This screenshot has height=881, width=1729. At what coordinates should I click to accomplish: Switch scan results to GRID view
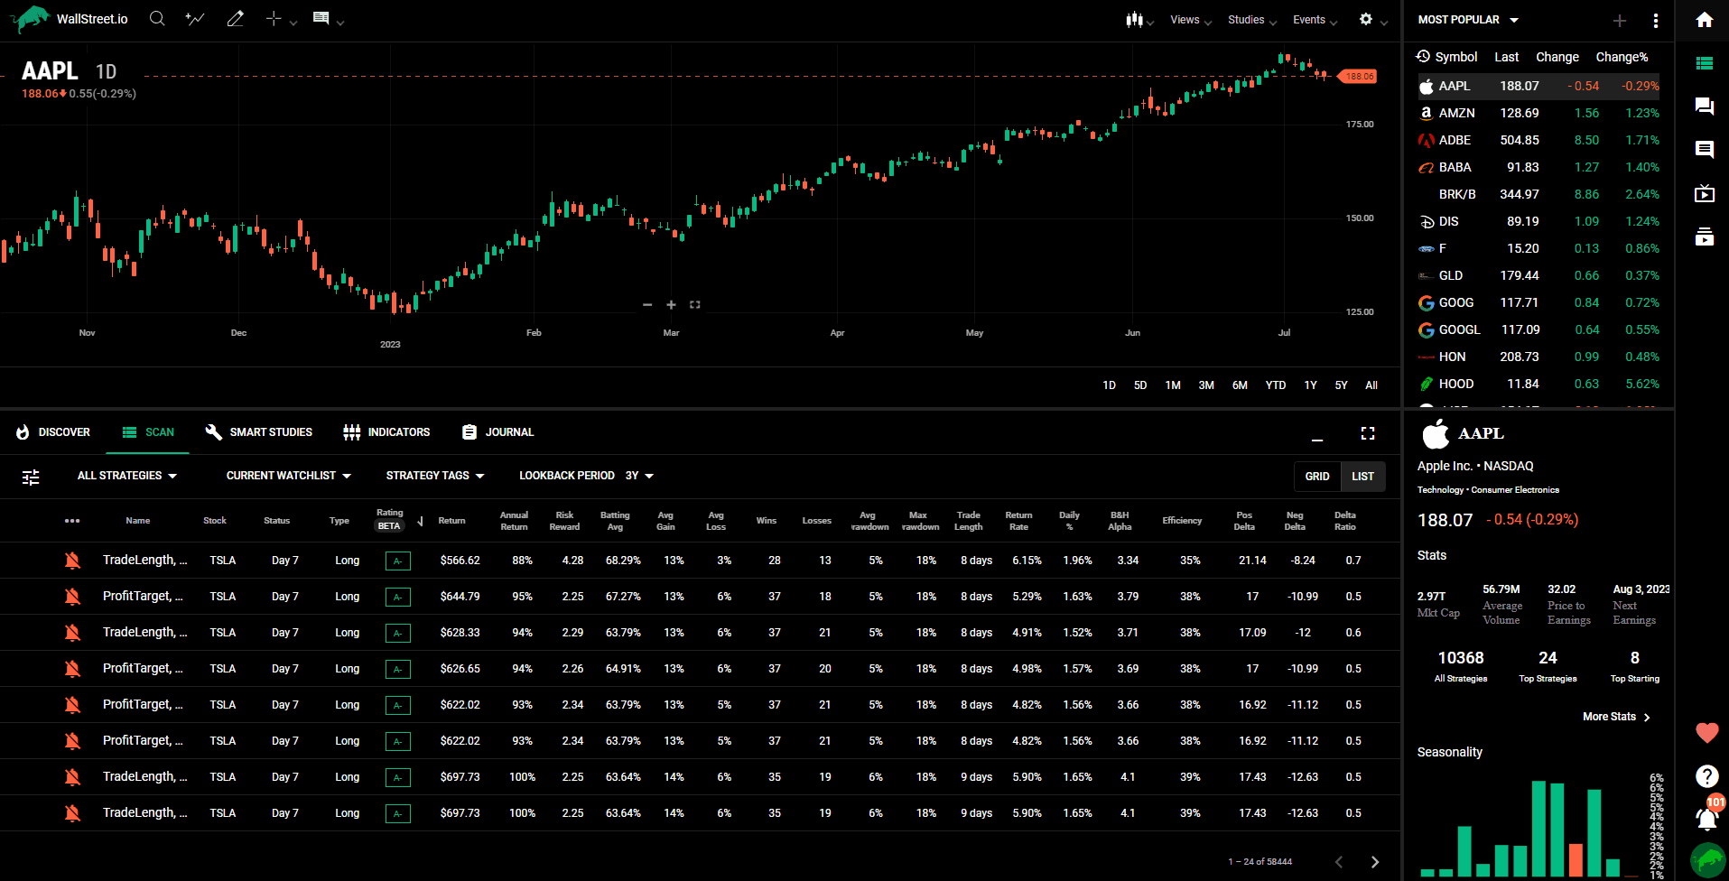coord(1317,477)
